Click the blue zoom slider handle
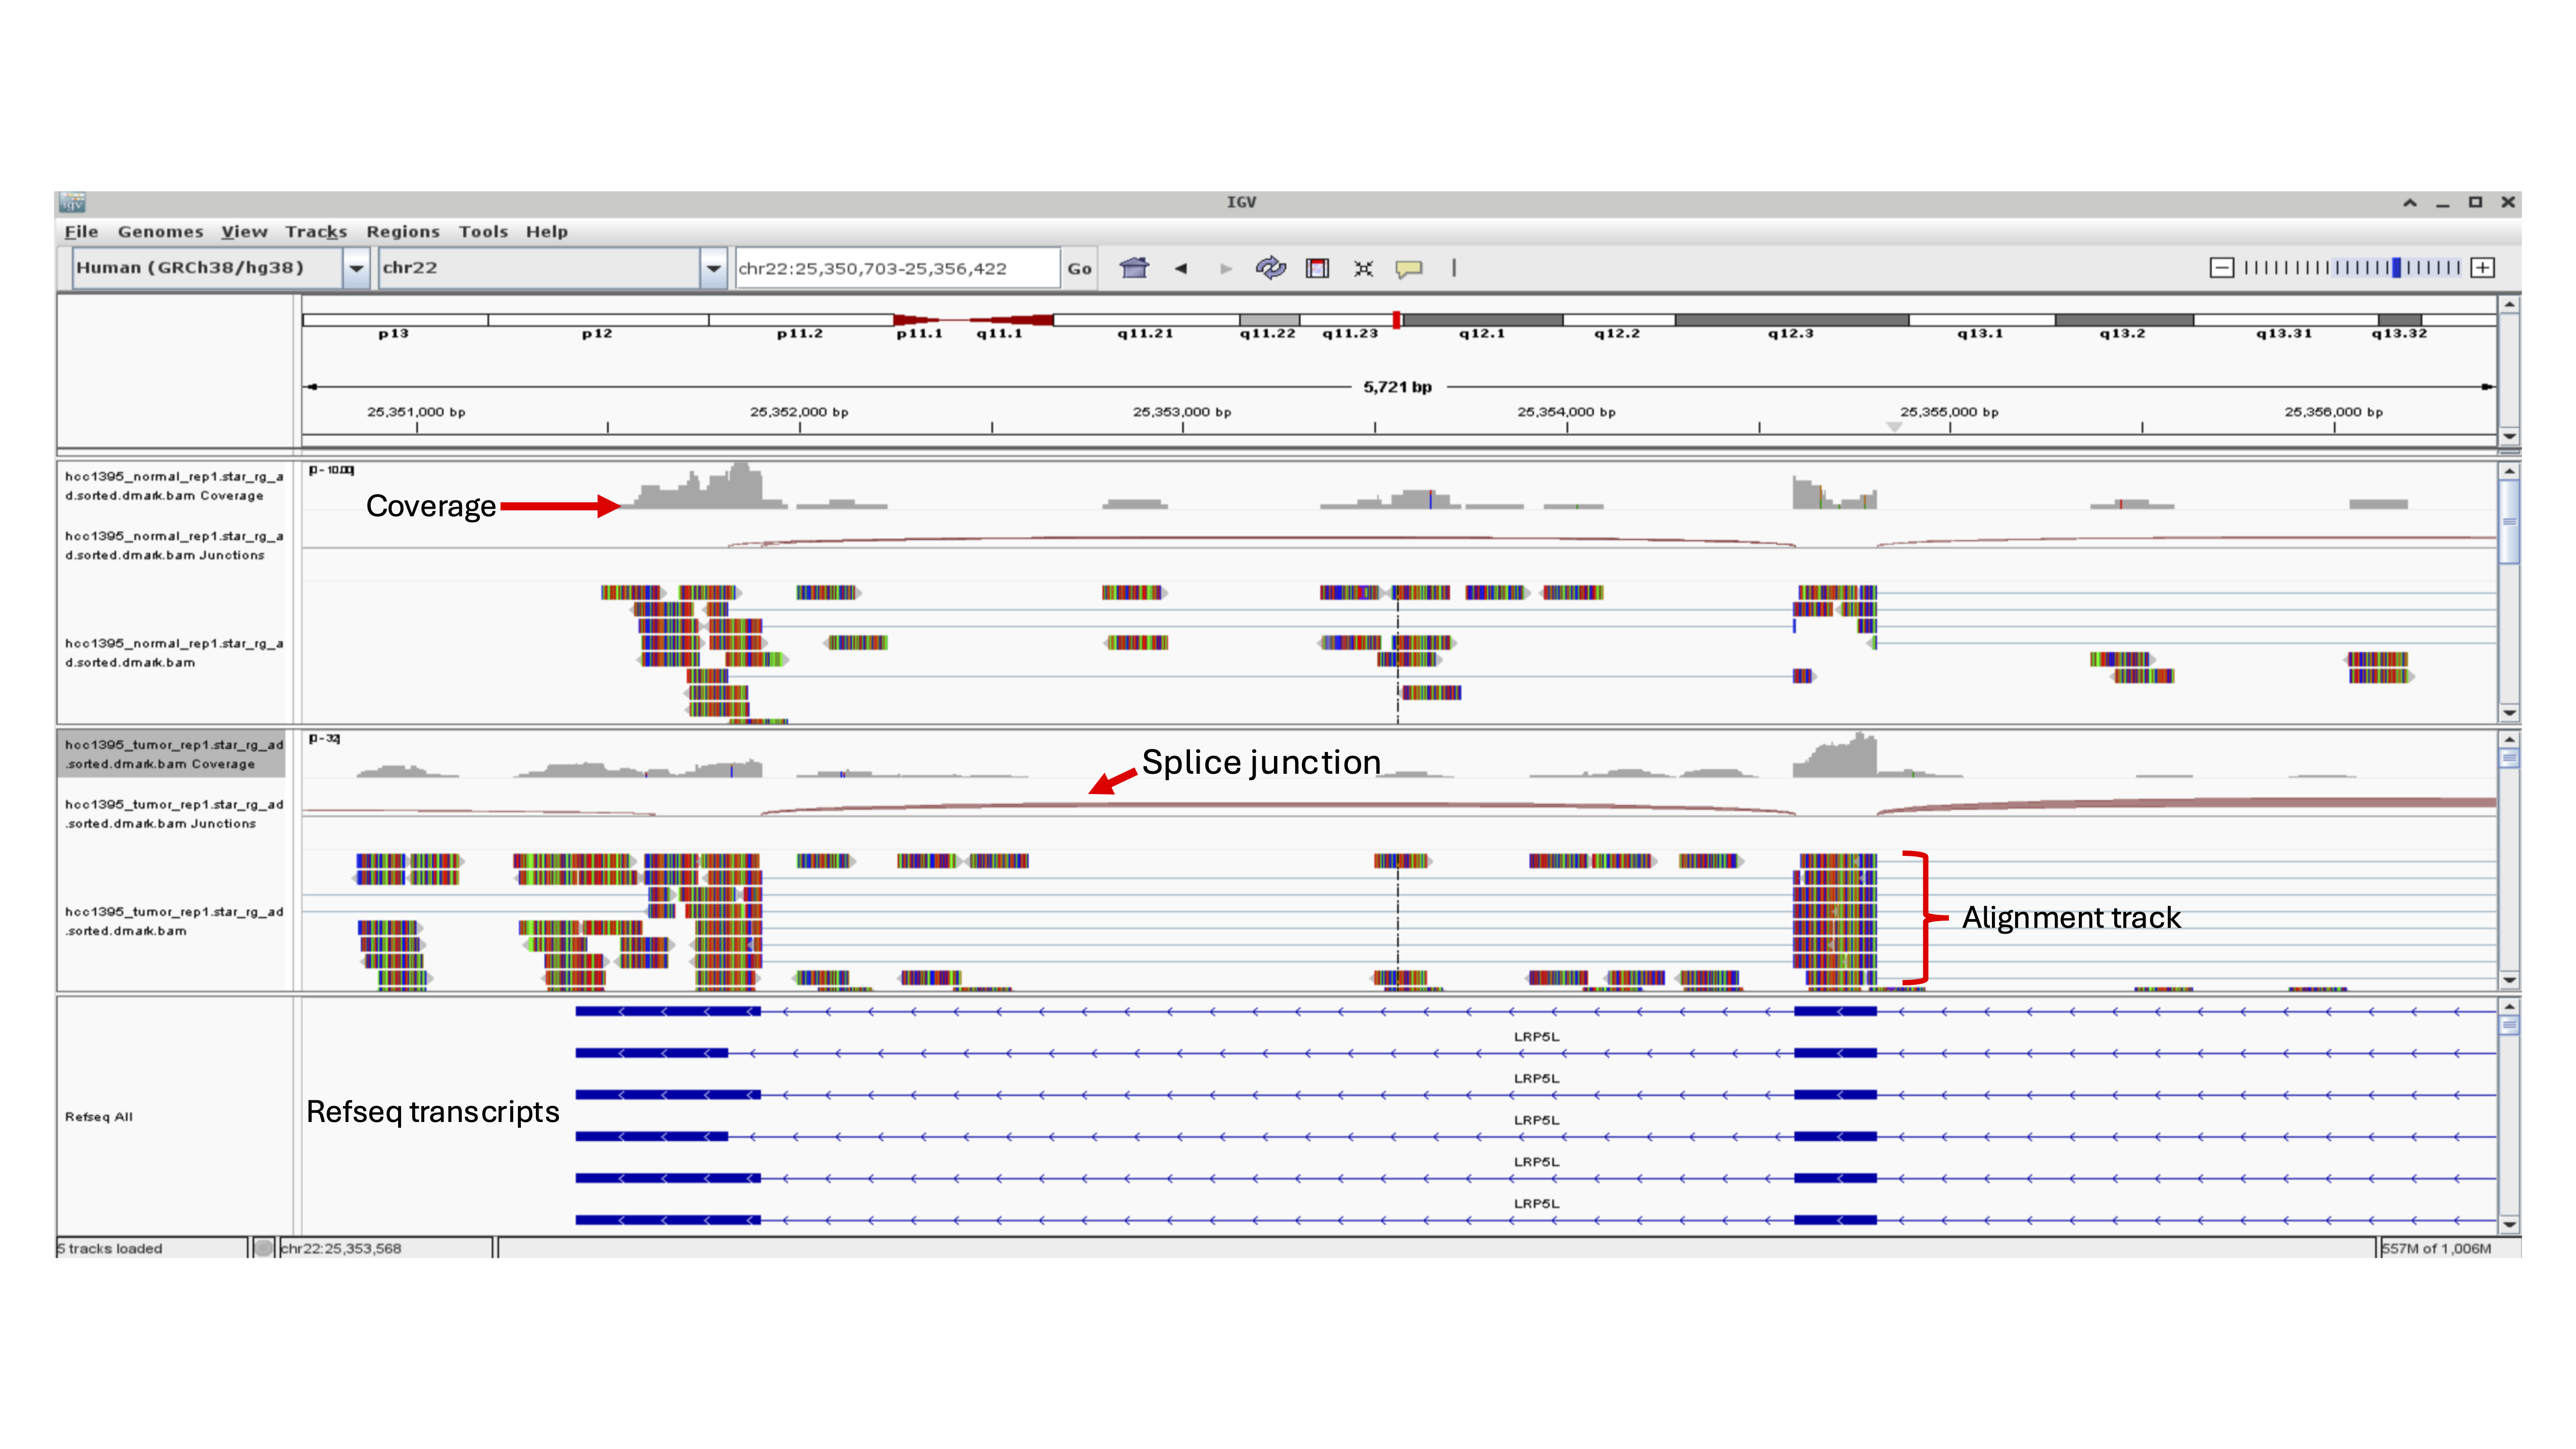2576x1449 pixels. [x=2396, y=268]
